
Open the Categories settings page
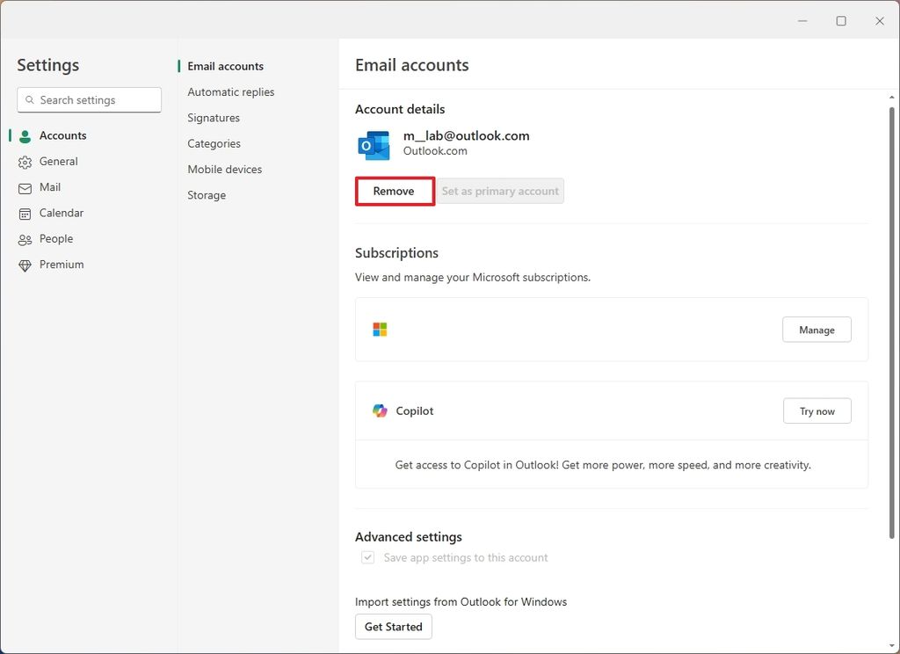[x=214, y=143]
